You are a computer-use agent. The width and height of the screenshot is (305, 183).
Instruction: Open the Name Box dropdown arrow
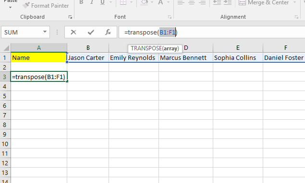coord(45,32)
